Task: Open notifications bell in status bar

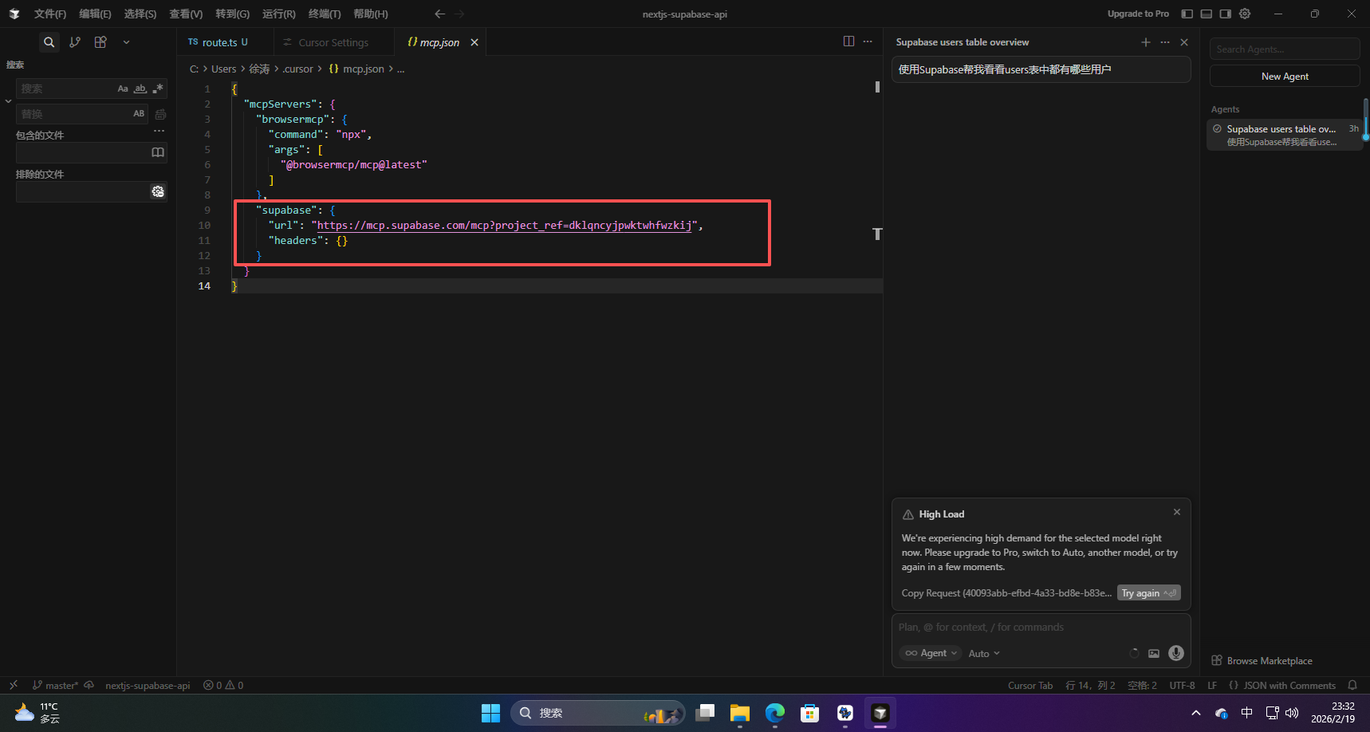Action: click(x=1352, y=685)
